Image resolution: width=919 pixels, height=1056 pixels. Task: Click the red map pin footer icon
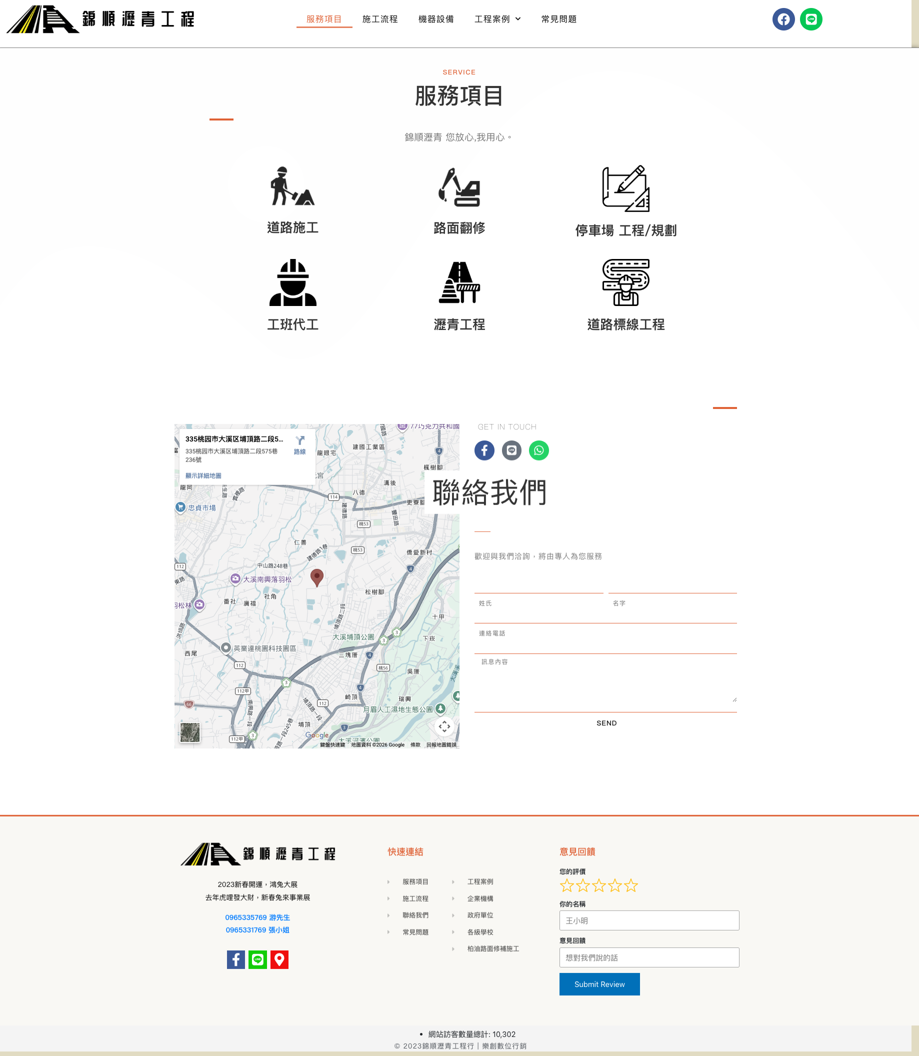(x=279, y=959)
